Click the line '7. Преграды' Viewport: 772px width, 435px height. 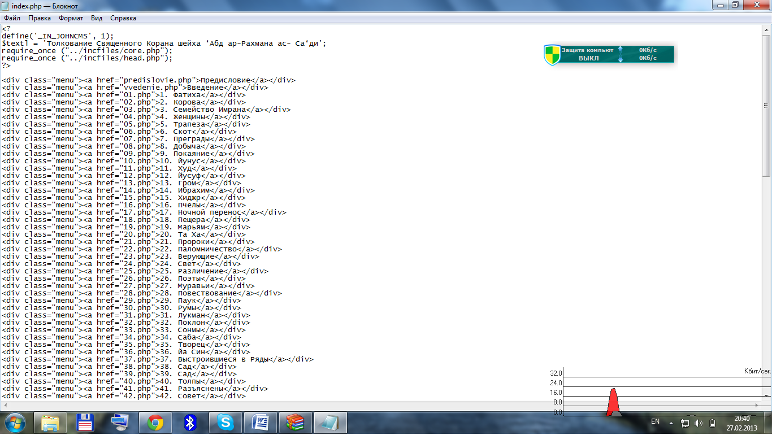128,139
